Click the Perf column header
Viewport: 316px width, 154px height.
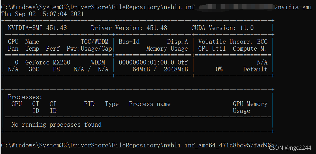point(53,49)
